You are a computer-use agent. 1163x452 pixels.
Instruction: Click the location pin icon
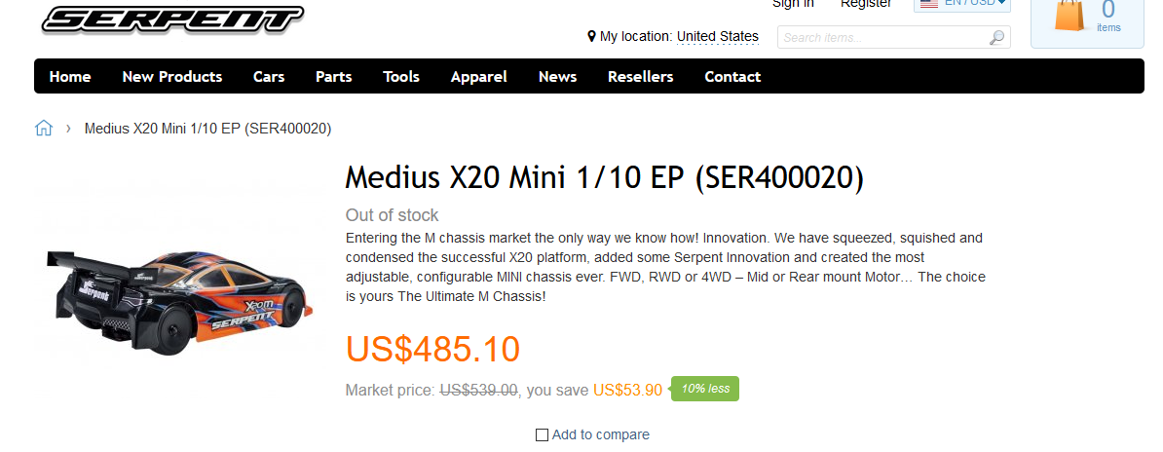[592, 36]
